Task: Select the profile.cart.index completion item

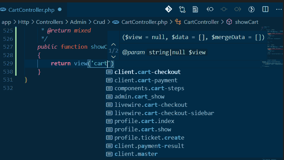Action: pos(144,121)
